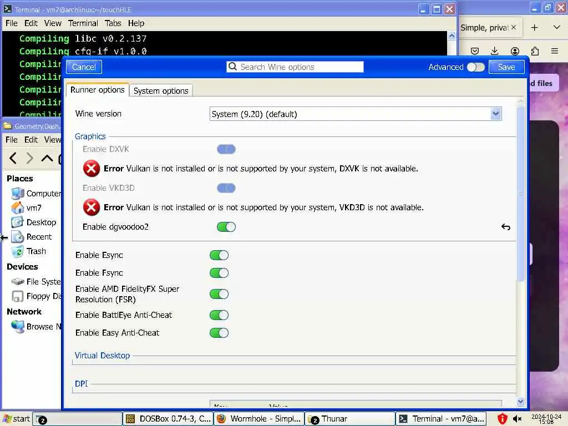Open the Terminal menu in terminal window
568x426 pixels.
point(83,23)
